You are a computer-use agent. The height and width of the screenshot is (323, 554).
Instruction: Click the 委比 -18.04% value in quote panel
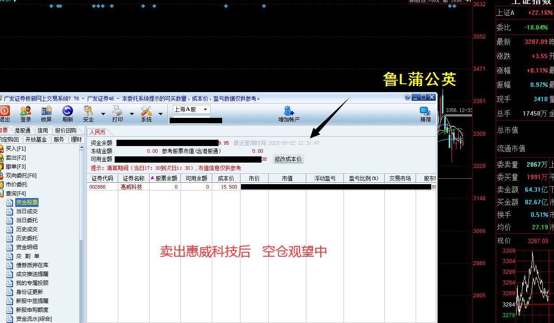pos(536,27)
